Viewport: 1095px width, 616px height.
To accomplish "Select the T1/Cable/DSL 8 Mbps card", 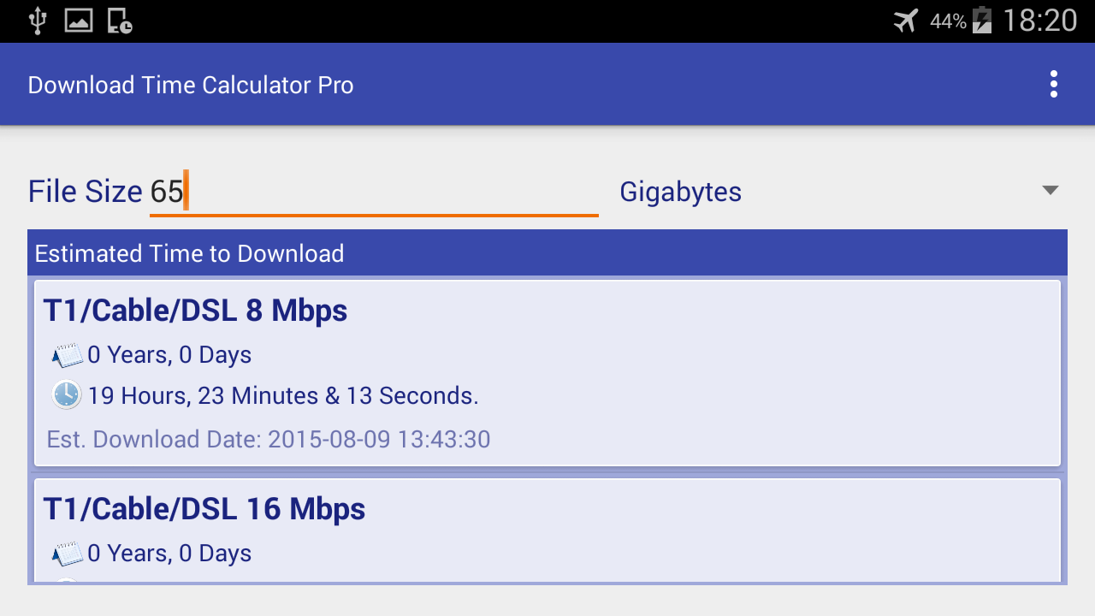I will click(547, 373).
